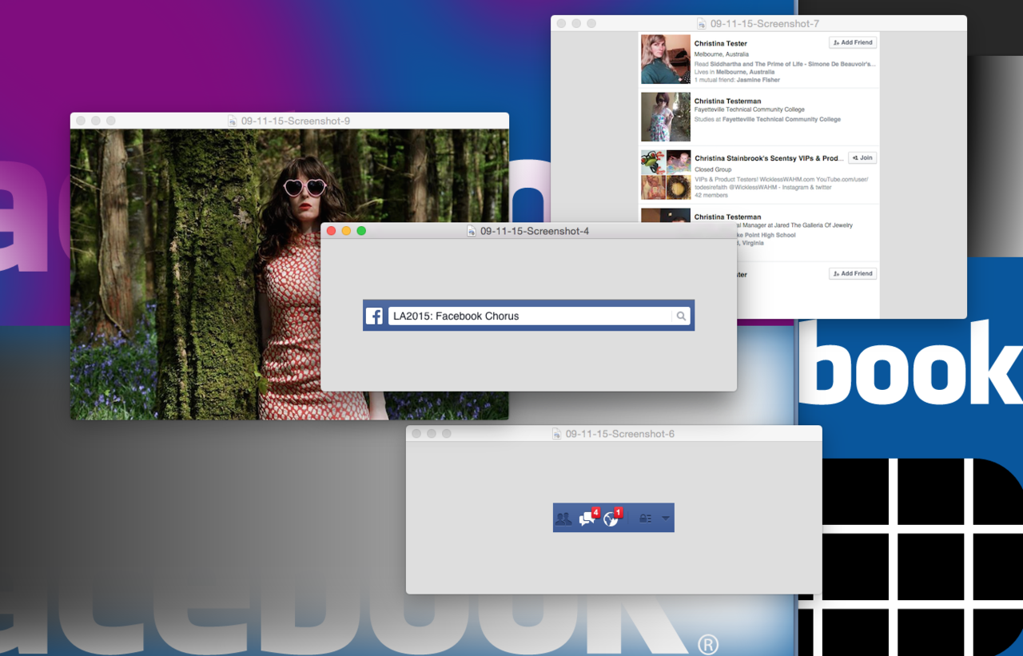Click the woman photo in Screenshot-9

(x=289, y=275)
